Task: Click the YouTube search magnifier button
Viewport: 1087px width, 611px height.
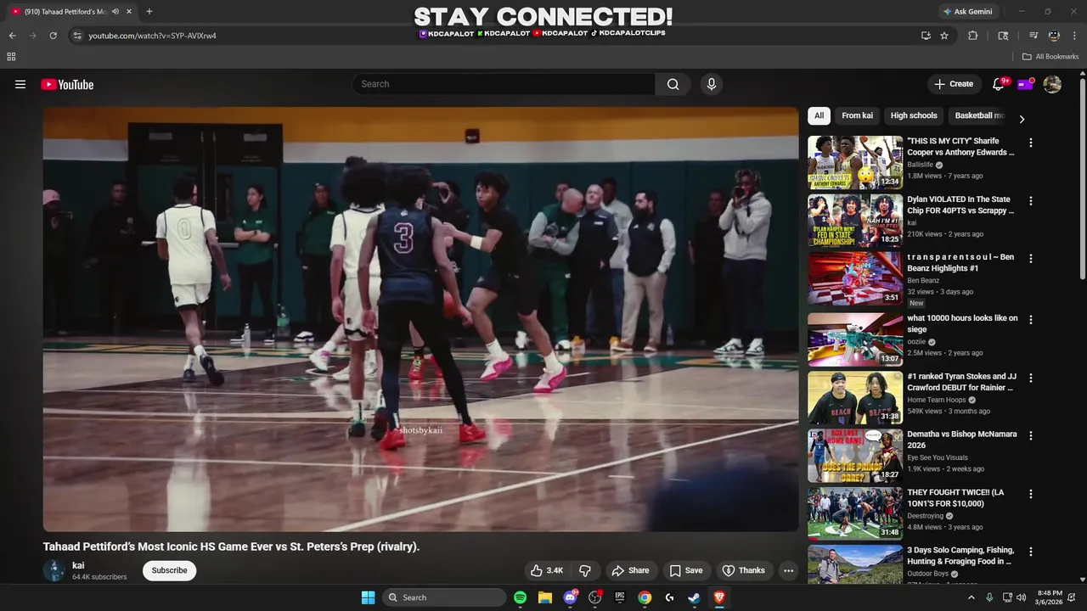Action: [673, 84]
